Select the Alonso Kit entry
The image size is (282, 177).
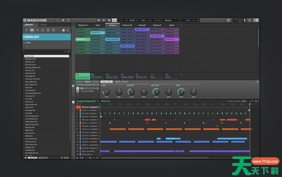point(47,56)
